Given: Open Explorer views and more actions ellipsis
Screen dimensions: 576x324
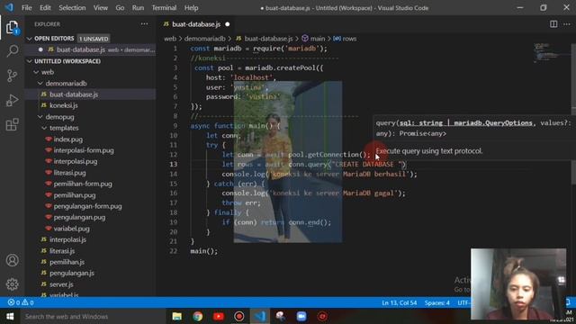Looking at the screenshot, I should (x=144, y=24).
